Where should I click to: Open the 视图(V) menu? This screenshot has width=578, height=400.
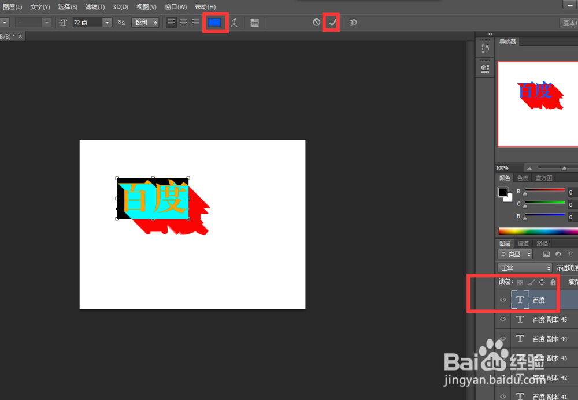(146, 6)
